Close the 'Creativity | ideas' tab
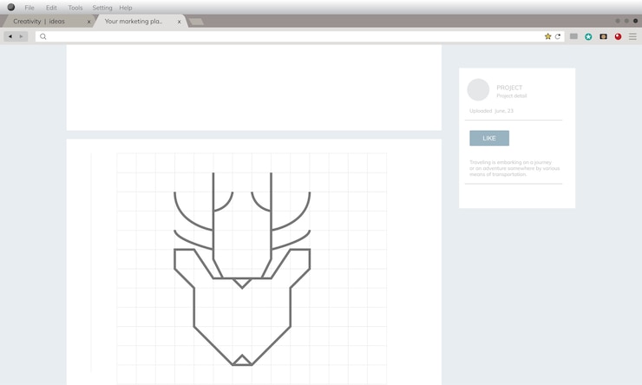642x385 pixels. point(88,22)
